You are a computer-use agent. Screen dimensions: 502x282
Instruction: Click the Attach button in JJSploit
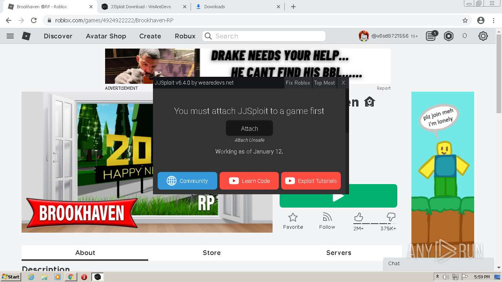[x=249, y=128]
